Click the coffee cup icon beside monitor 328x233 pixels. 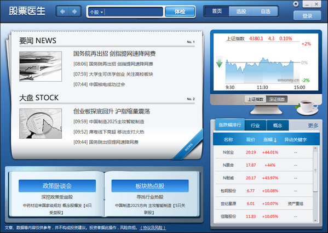pos(307,107)
